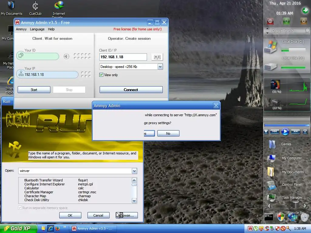Click the Stop button in media player
Screen dimensions: 311x233
pyautogui.click(x=266, y=132)
